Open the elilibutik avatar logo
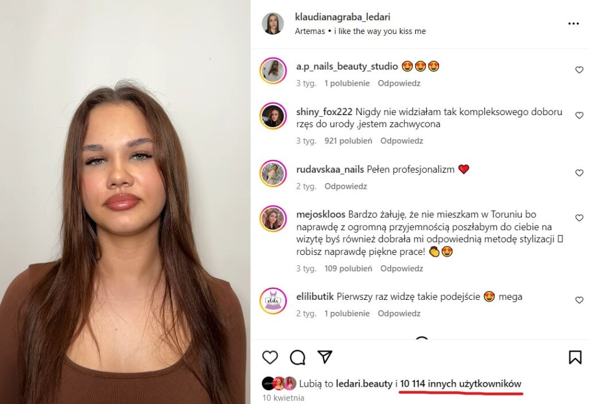The width and height of the screenshot is (589, 404). coord(273,300)
